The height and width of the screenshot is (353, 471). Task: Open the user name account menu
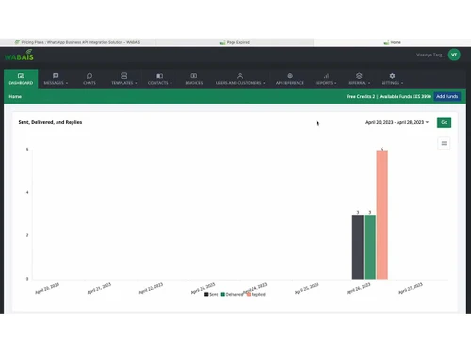(x=430, y=55)
